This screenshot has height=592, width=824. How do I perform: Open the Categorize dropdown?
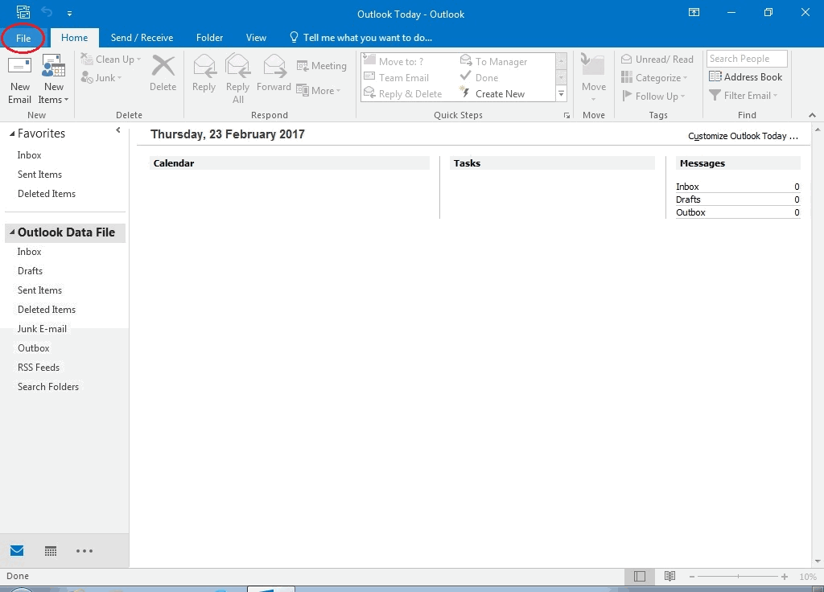[x=654, y=78]
